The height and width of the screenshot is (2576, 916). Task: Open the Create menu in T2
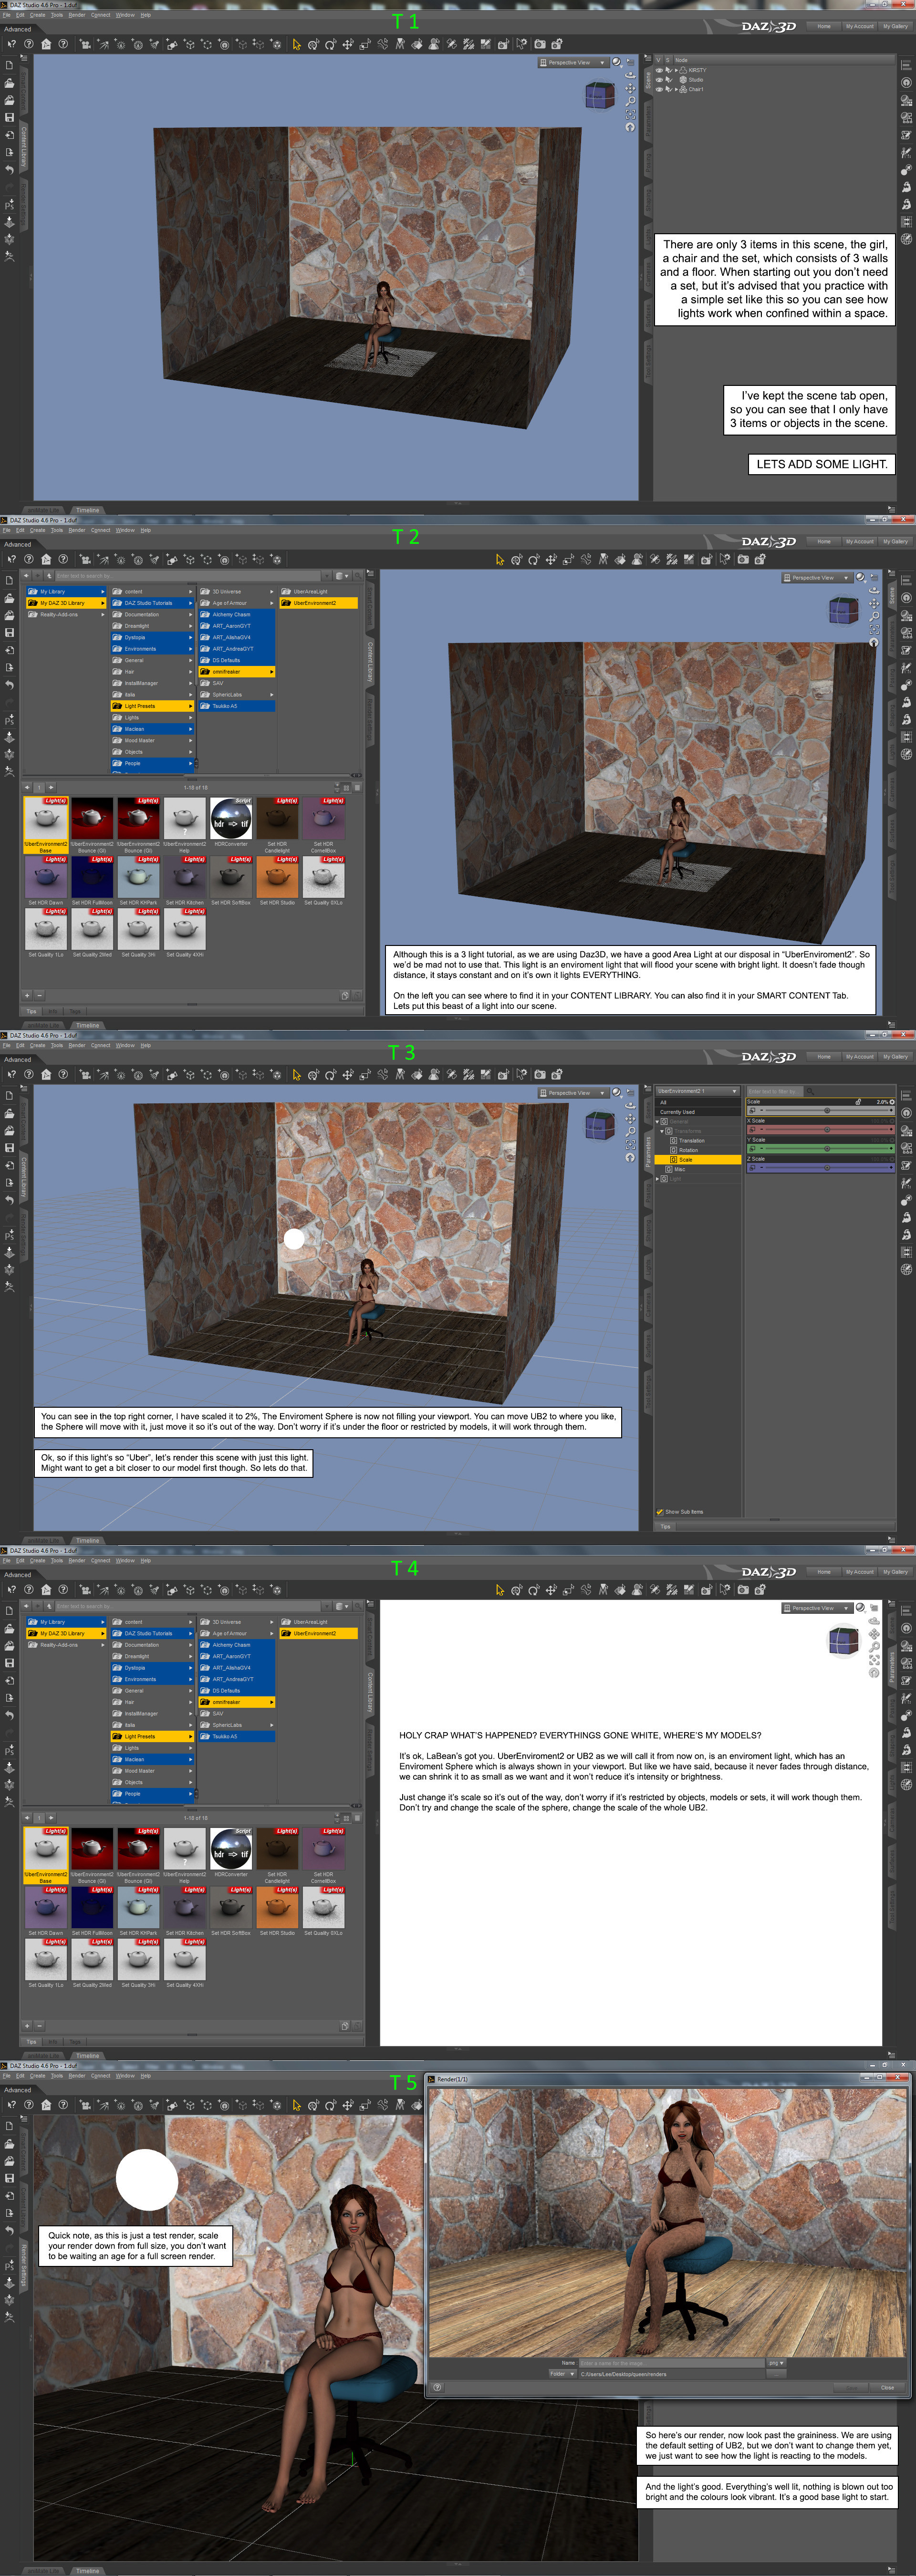pos(38,530)
